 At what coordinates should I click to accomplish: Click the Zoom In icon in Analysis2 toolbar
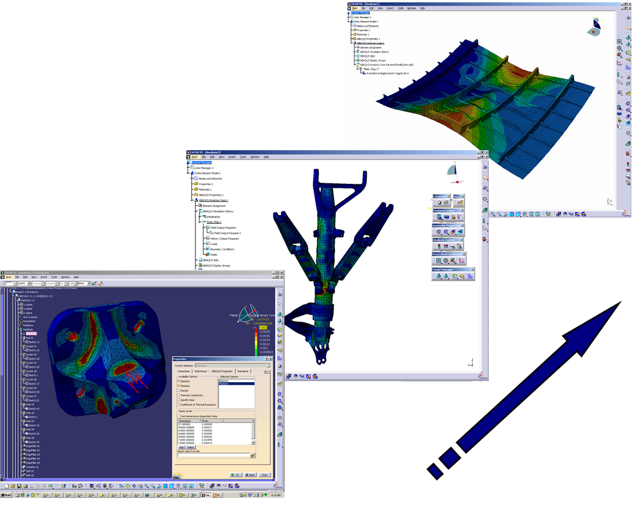[146, 486]
